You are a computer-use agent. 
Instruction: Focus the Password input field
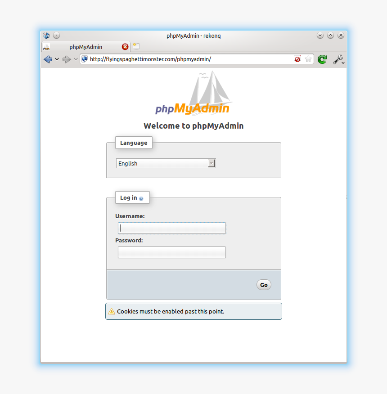pyautogui.click(x=172, y=252)
